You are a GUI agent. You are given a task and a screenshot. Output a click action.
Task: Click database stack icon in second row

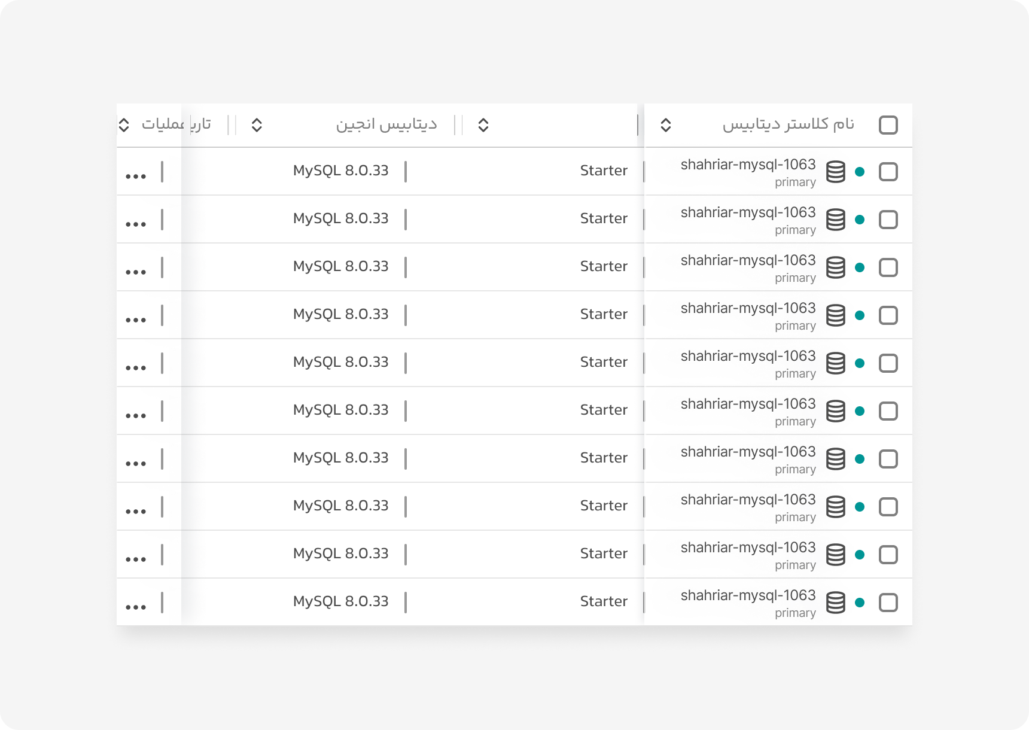pos(836,220)
